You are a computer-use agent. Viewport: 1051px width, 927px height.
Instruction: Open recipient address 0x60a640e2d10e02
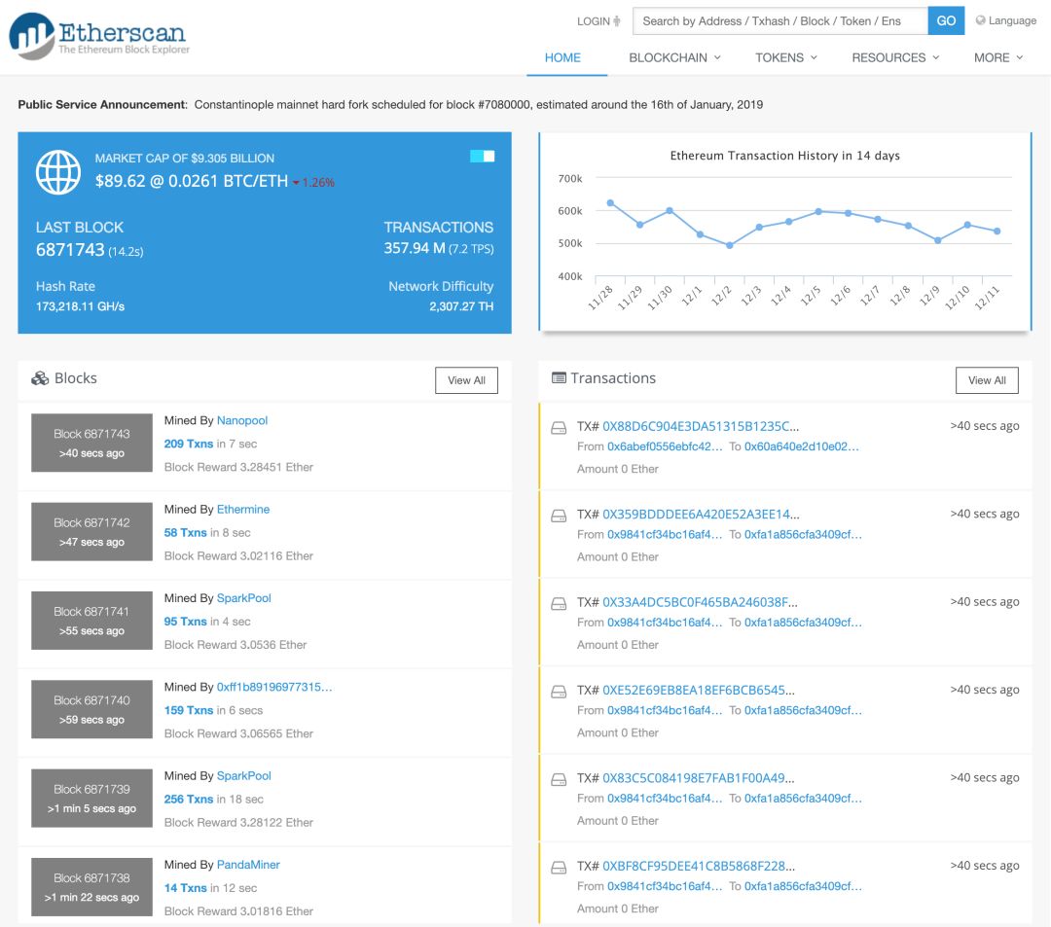(x=802, y=446)
